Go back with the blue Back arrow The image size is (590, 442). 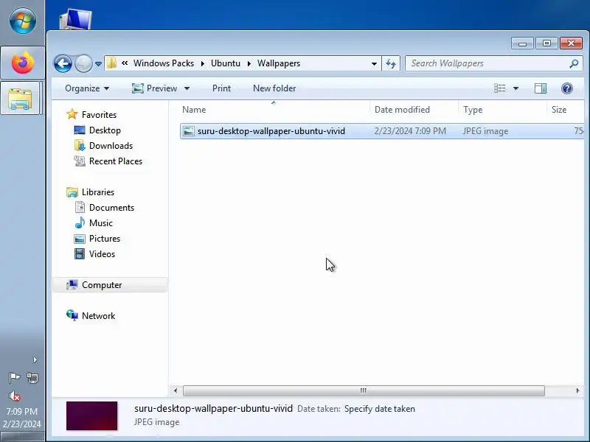coord(63,63)
